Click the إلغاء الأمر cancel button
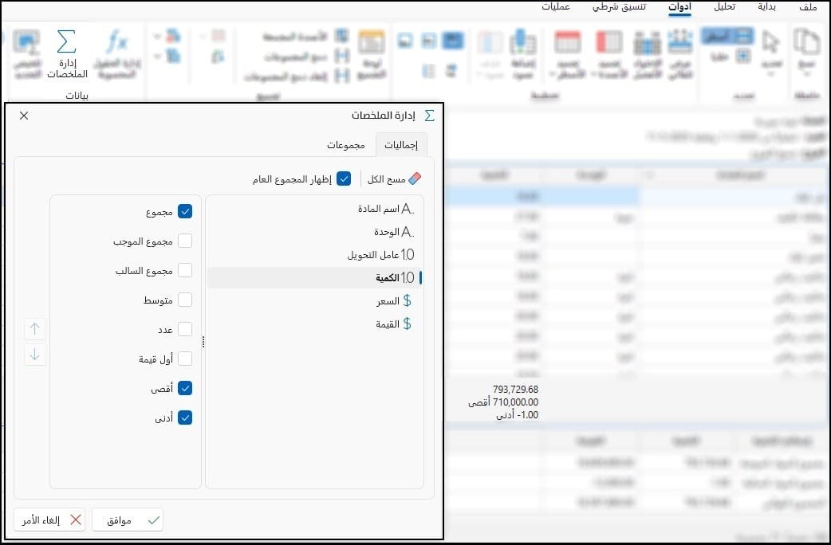The width and height of the screenshot is (831, 545). [x=49, y=520]
